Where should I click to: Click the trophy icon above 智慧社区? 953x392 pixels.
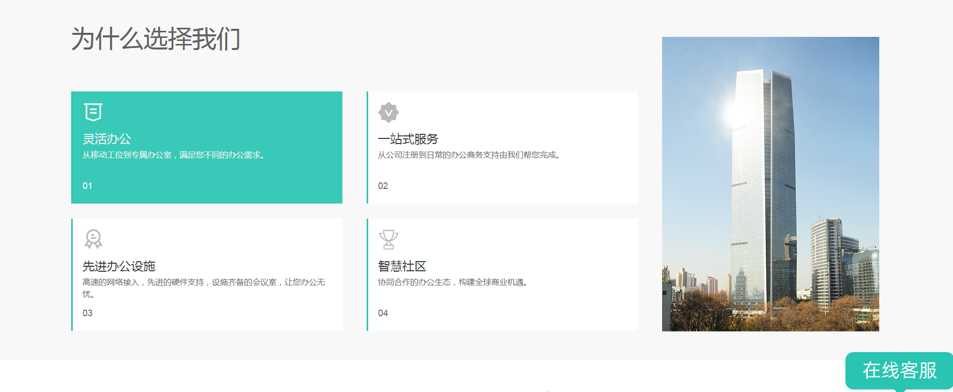pos(388,239)
